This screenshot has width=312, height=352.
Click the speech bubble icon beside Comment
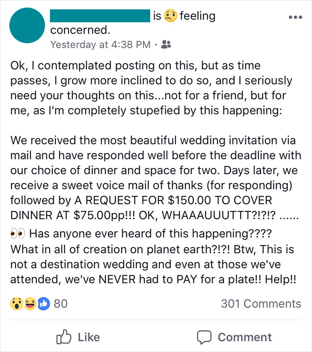[204, 337]
